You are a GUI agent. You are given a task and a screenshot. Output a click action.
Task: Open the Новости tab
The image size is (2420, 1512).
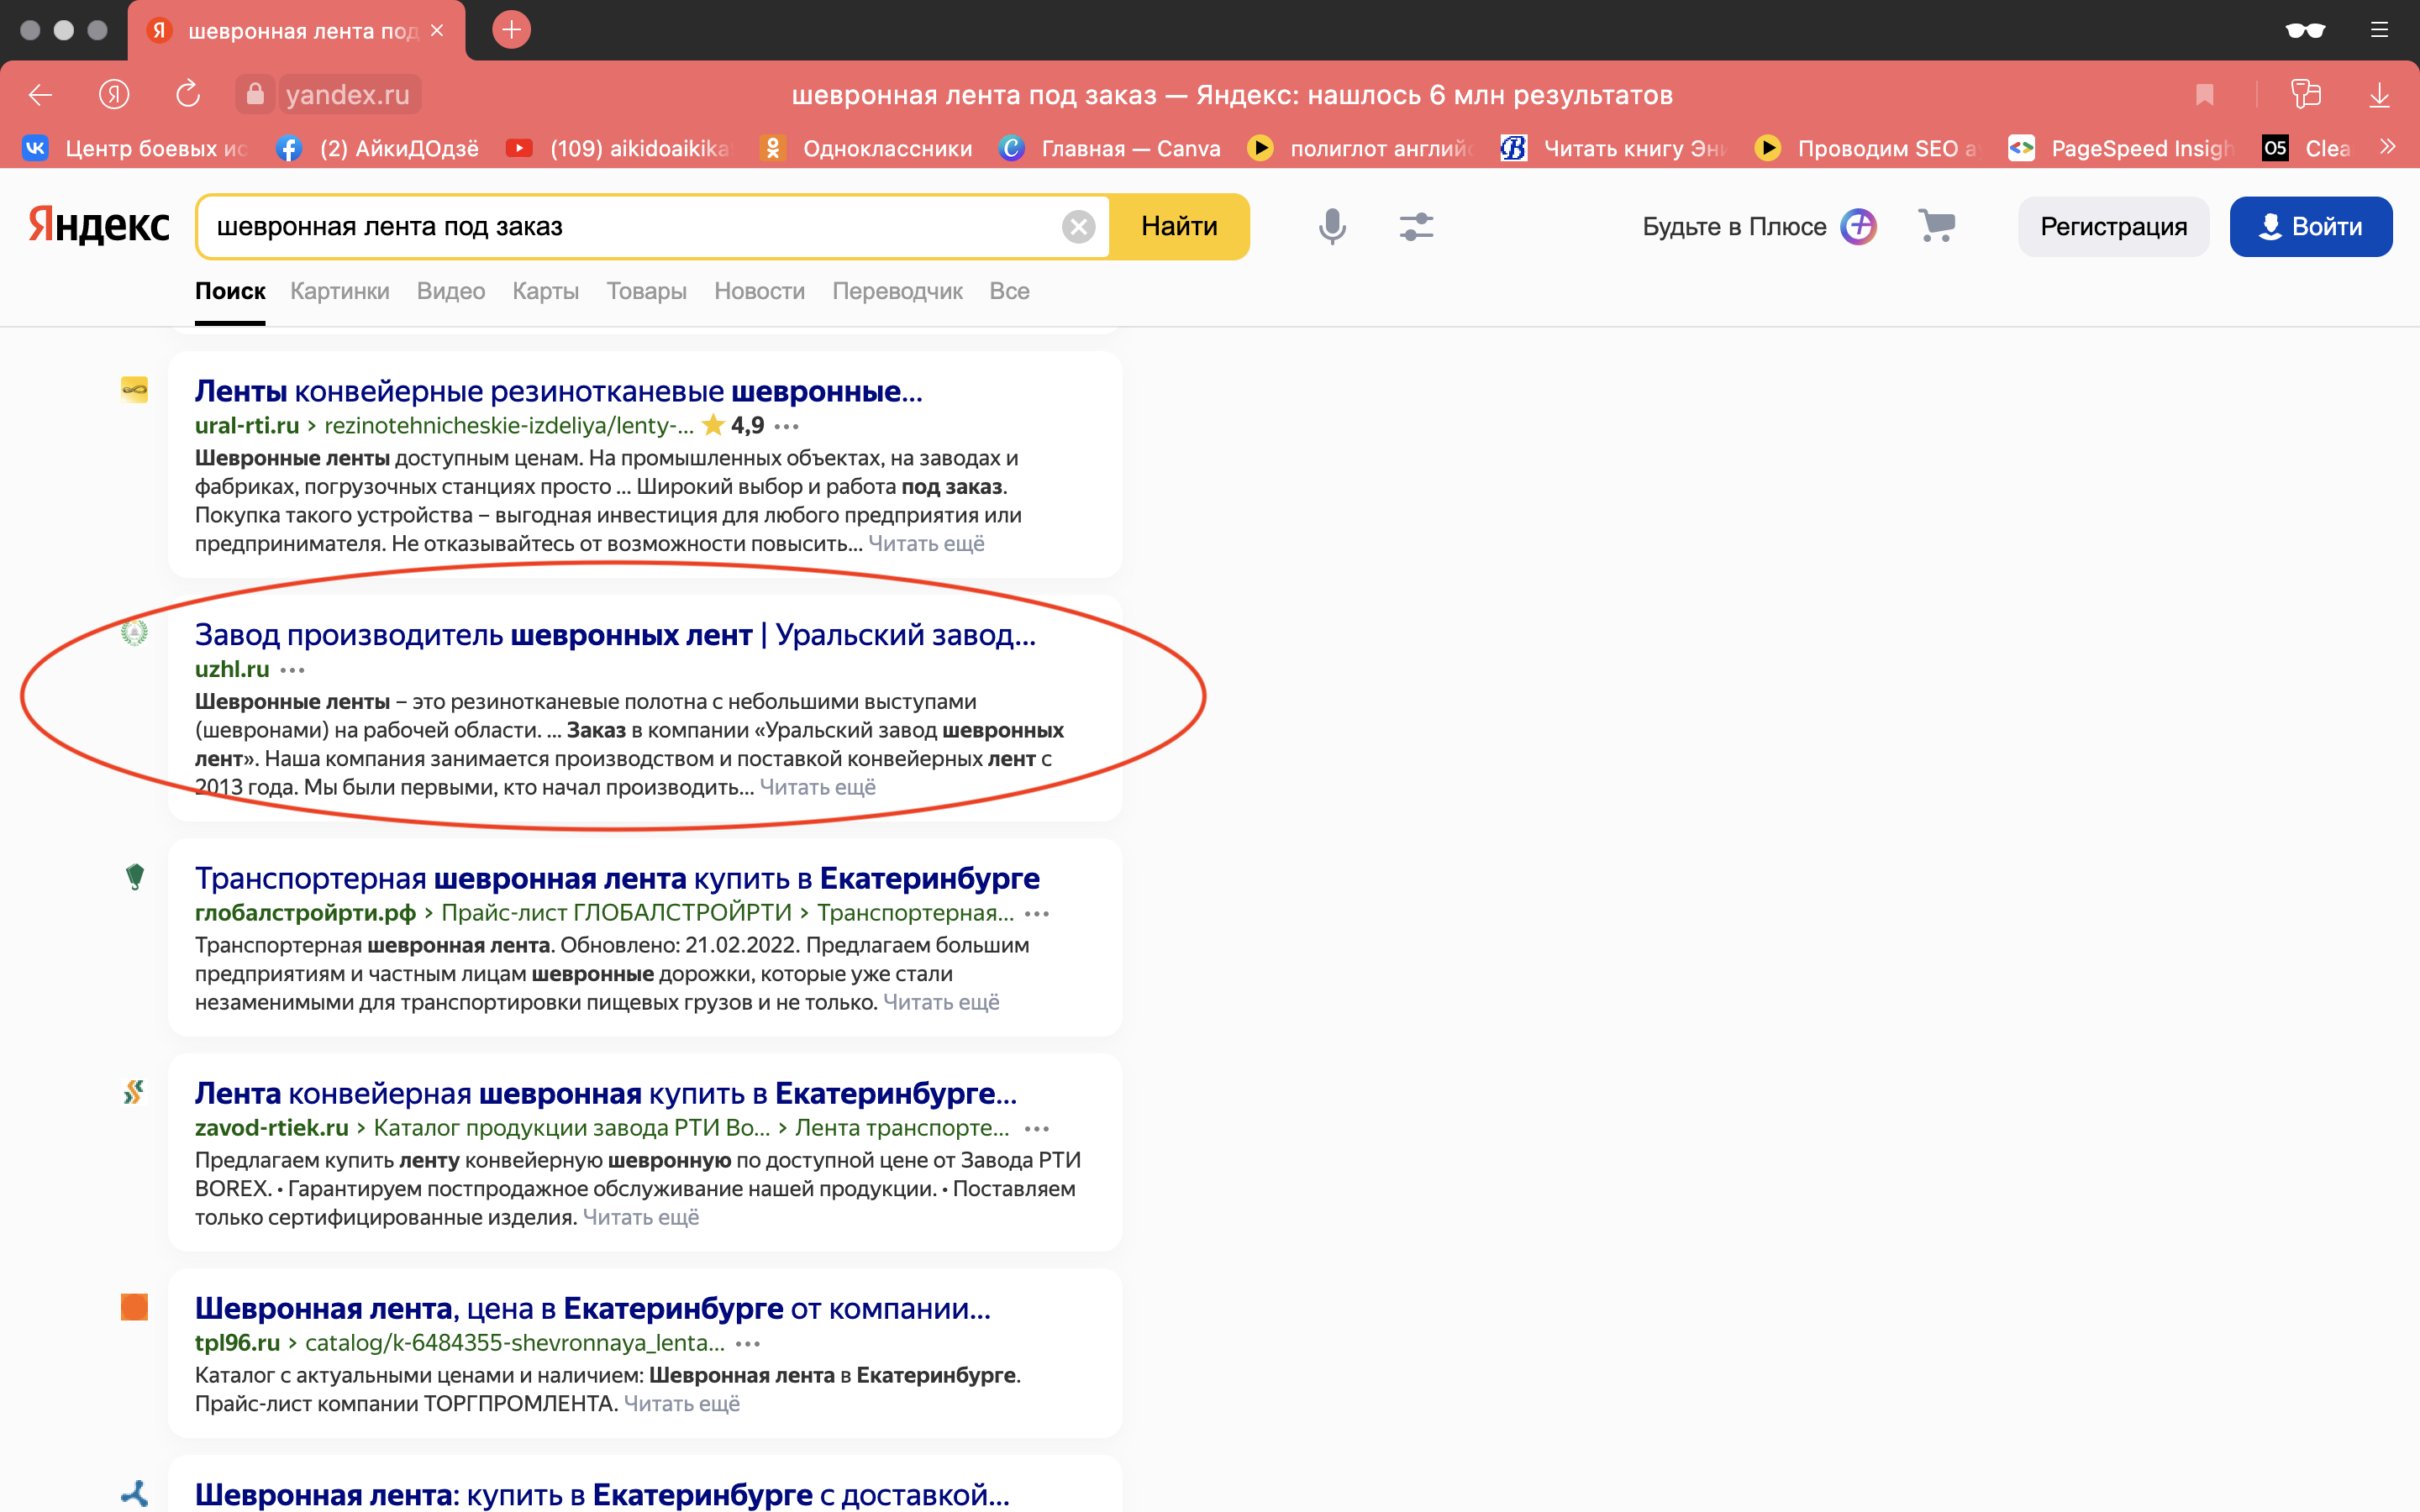tap(759, 291)
